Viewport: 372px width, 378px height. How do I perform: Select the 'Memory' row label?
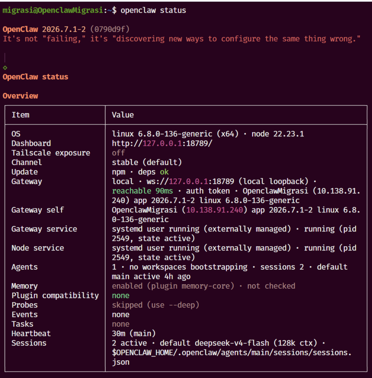click(25, 286)
